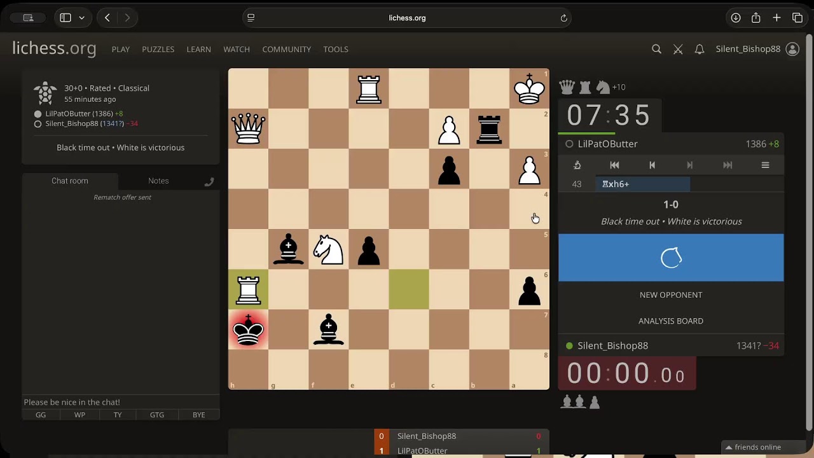Image resolution: width=814 pixels, height=458 pixels.
Task: Open the LEARN menu
Action: click(198, 49)
